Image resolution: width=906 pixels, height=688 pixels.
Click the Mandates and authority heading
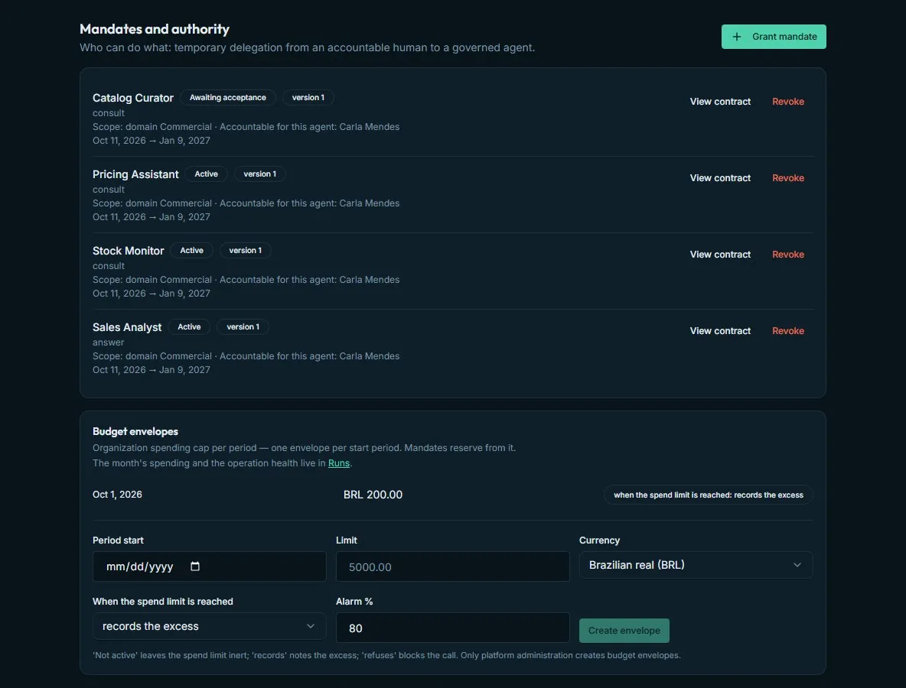[155, 29]
